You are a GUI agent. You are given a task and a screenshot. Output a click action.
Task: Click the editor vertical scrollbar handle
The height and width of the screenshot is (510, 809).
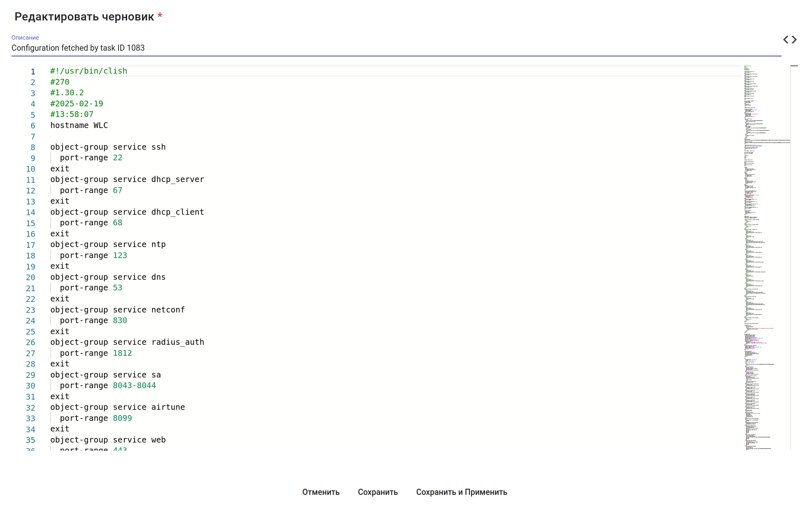pyautogui.click(x=794, y=66)
